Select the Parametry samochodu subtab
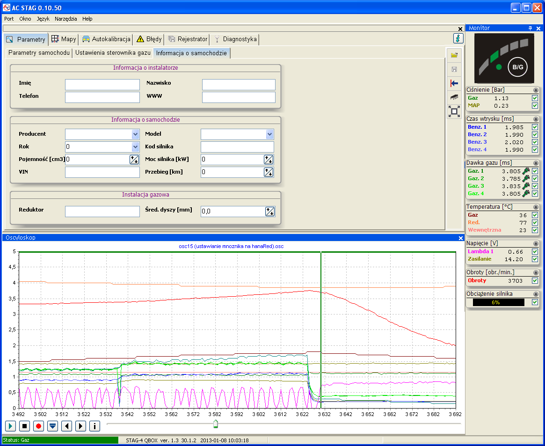545x446 pixels. point(39,53)
